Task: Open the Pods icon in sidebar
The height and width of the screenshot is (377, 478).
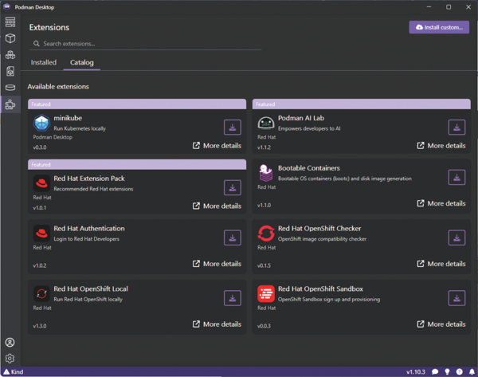Action: click(x=10, y=55)
